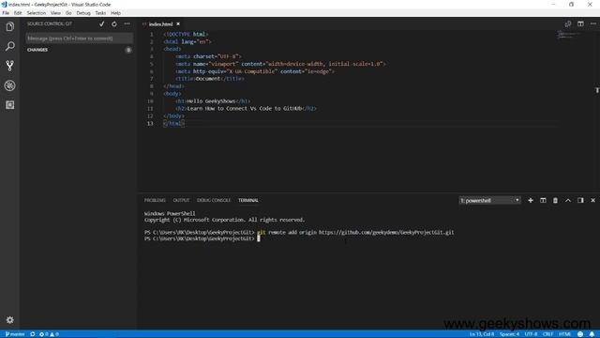Open the Tasks menu
600x338 pixels.
coord(100,13)
